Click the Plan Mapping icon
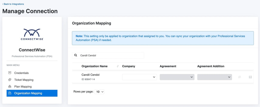Screen dimensions: 260x107 coord(10,86)
